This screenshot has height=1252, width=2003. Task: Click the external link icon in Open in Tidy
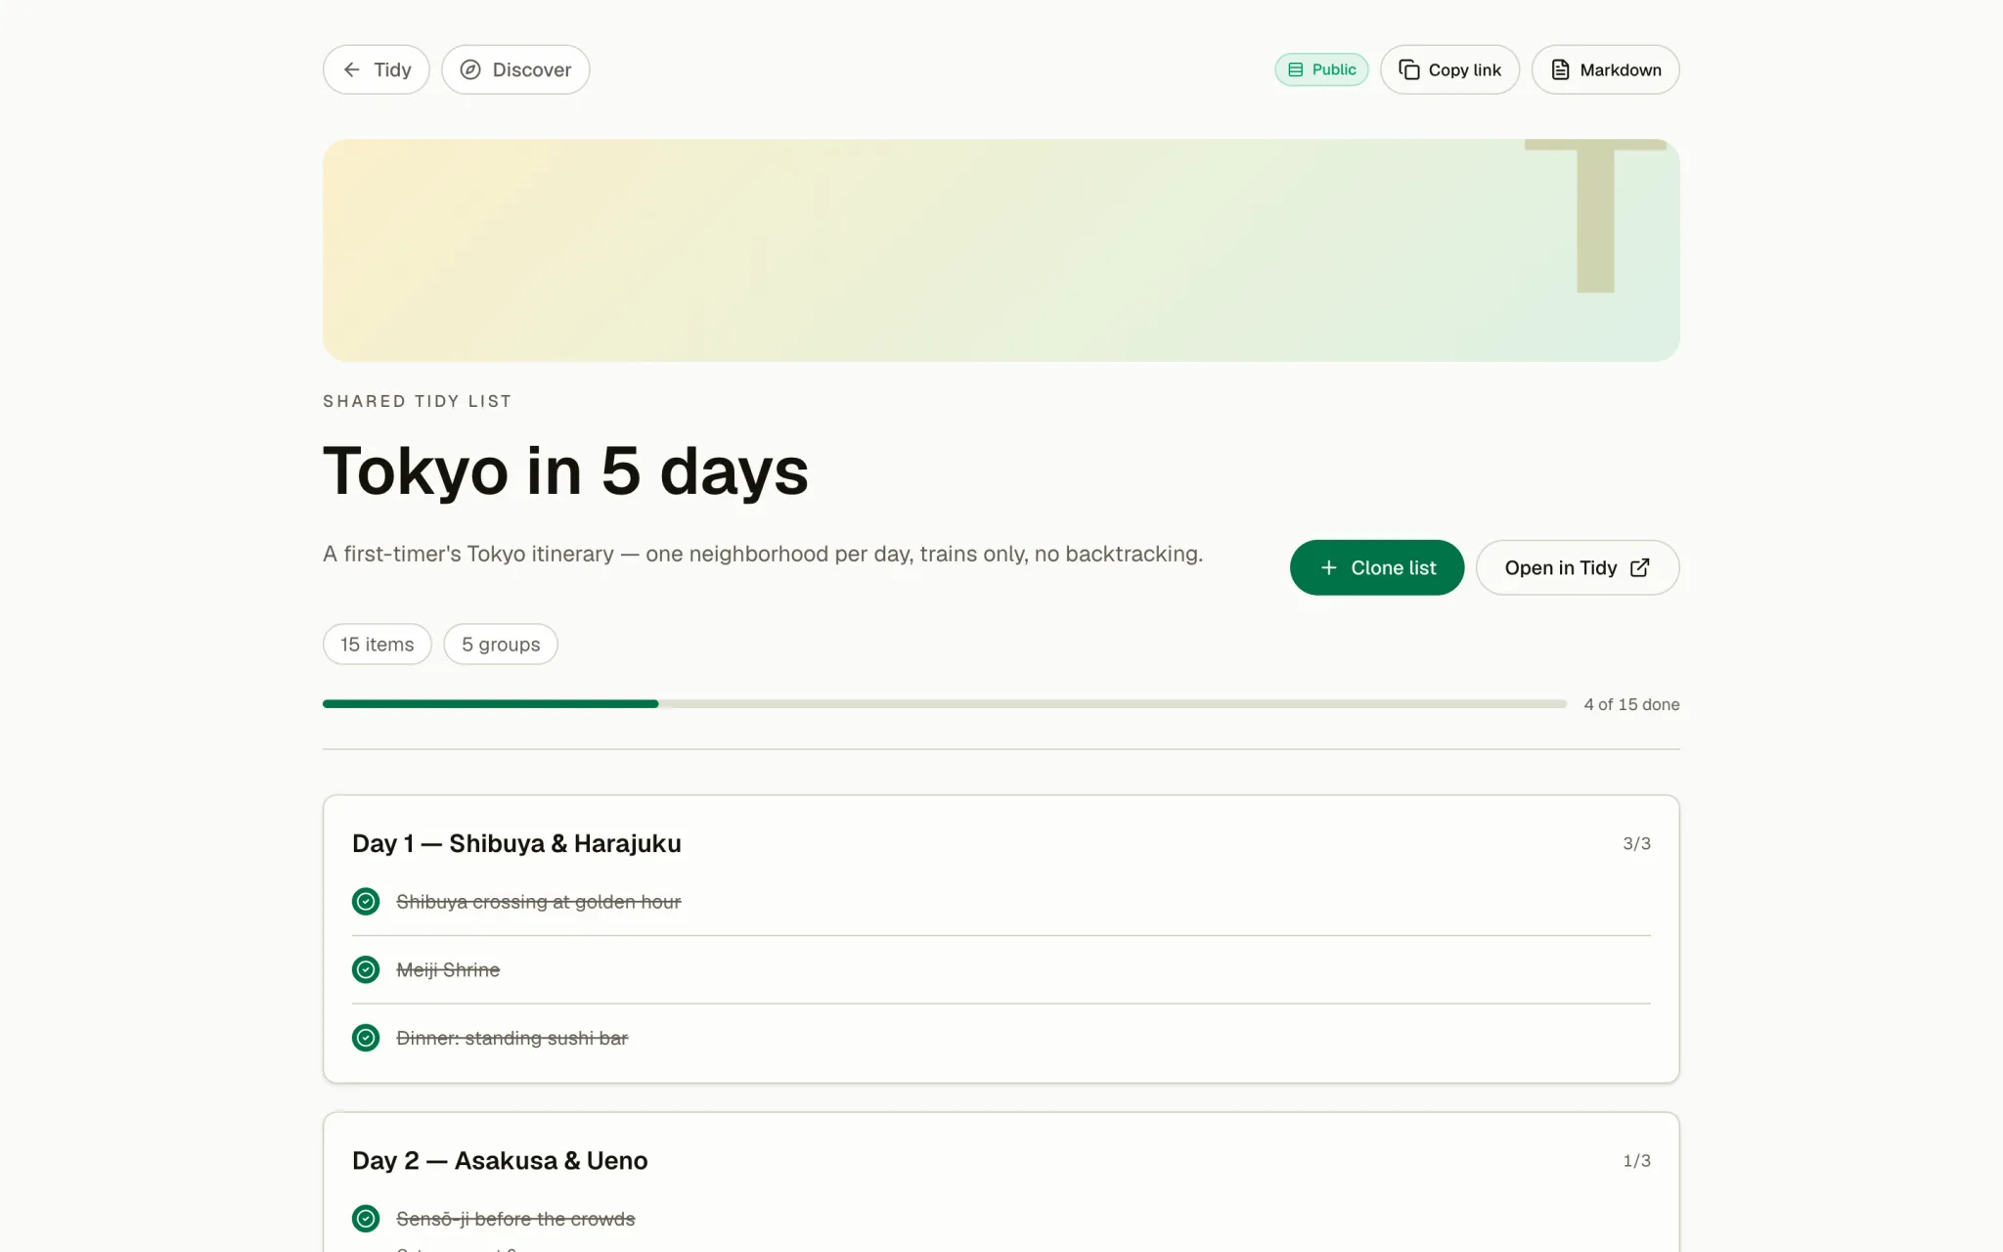(x=1640, y=567)
